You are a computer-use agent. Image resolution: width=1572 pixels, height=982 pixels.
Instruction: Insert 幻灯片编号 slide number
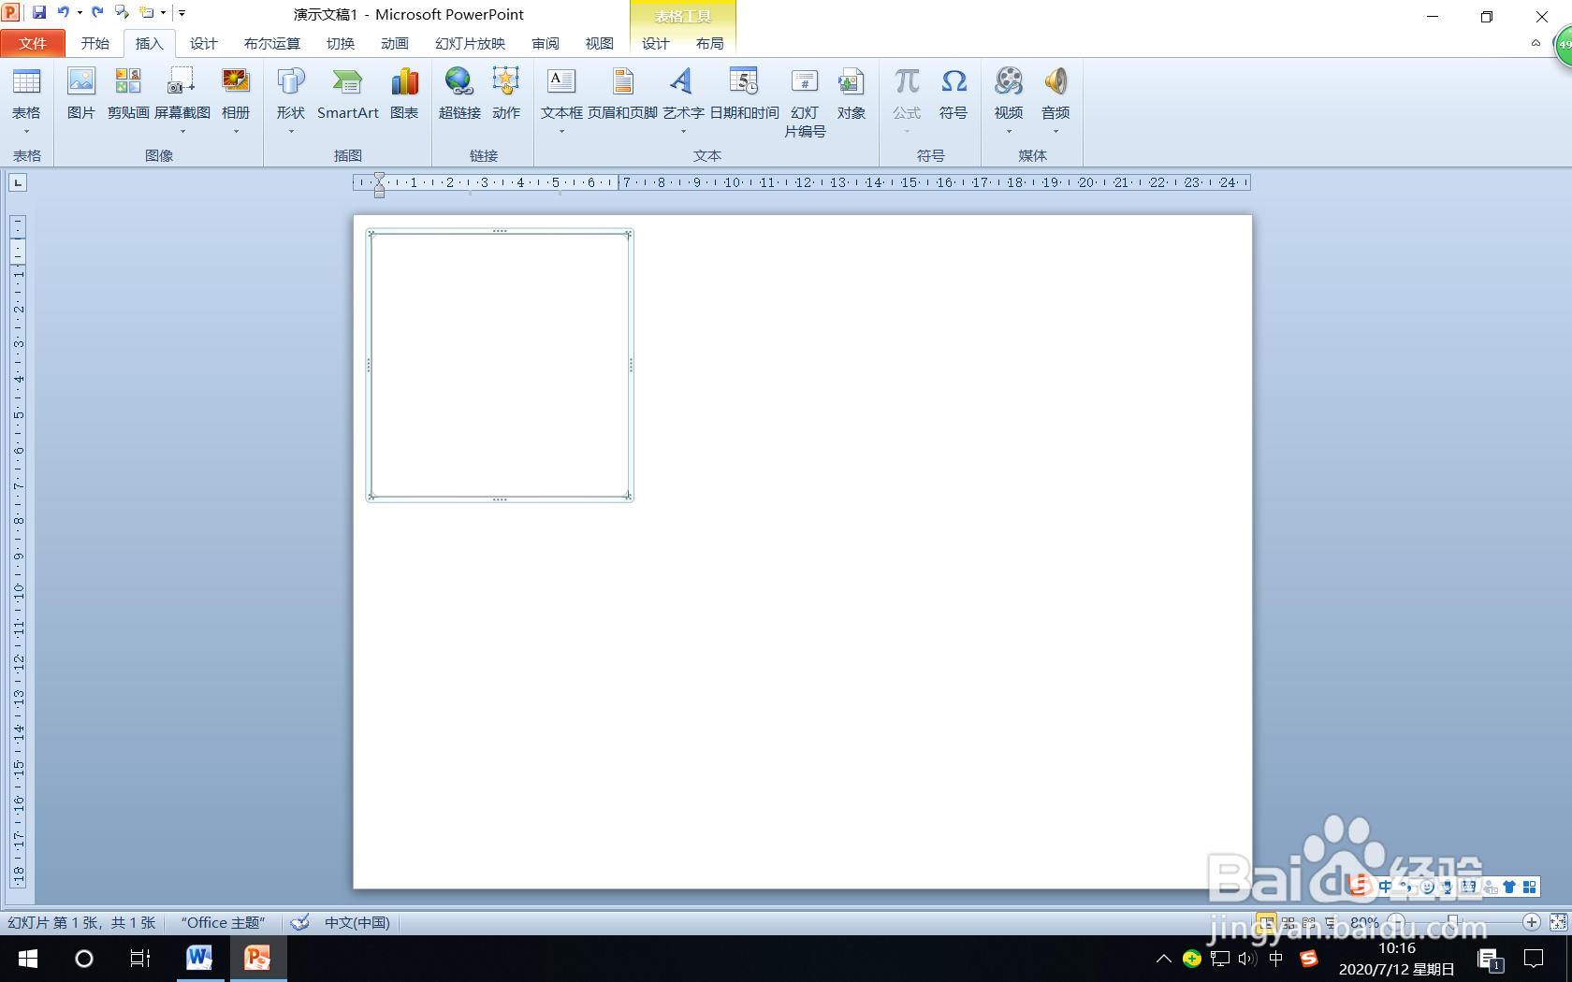coord(805,103)
